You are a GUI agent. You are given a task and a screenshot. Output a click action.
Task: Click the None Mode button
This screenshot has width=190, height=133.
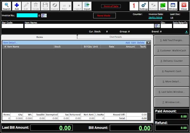(x=104, y=15)
